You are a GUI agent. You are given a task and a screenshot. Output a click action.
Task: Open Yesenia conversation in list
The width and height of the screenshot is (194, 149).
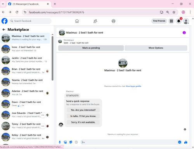tap(25, 82)
